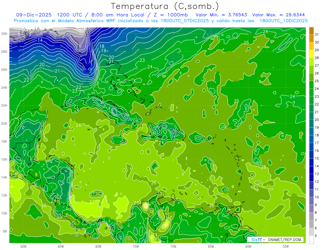Screen dimensions: 324x250
Task: Click the colorbar scale label '12'
Action: (317, 182)
